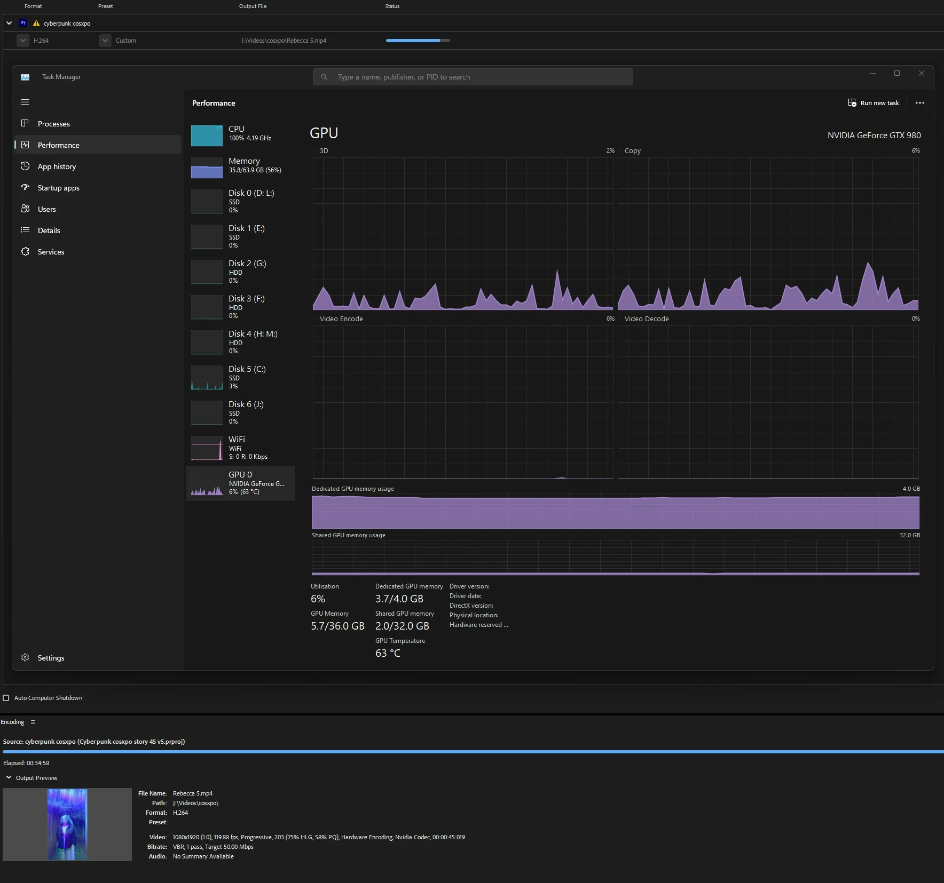Click the Status column header
This screenshot has height=883, width=944.
(x=392, y=6)
